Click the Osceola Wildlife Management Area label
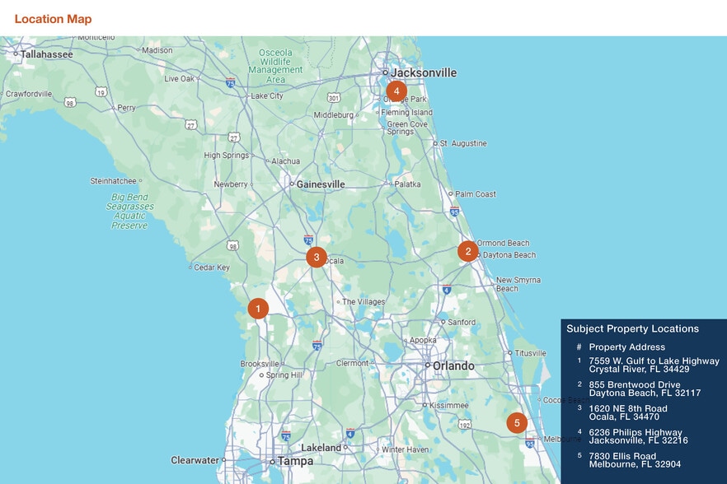Image resolution: width=727 pixels, height=484 pixels. point(275,66)
